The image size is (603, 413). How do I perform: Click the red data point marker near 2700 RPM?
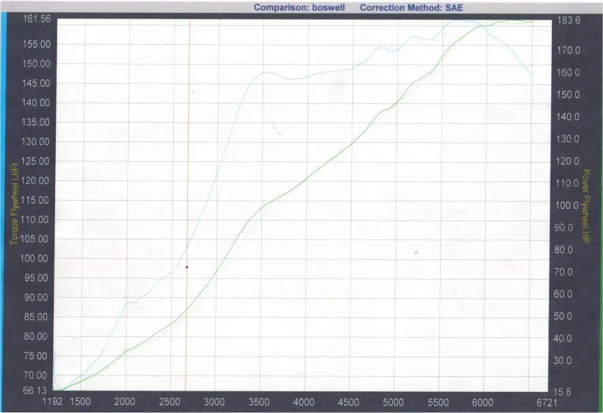(x=187, y=267)
